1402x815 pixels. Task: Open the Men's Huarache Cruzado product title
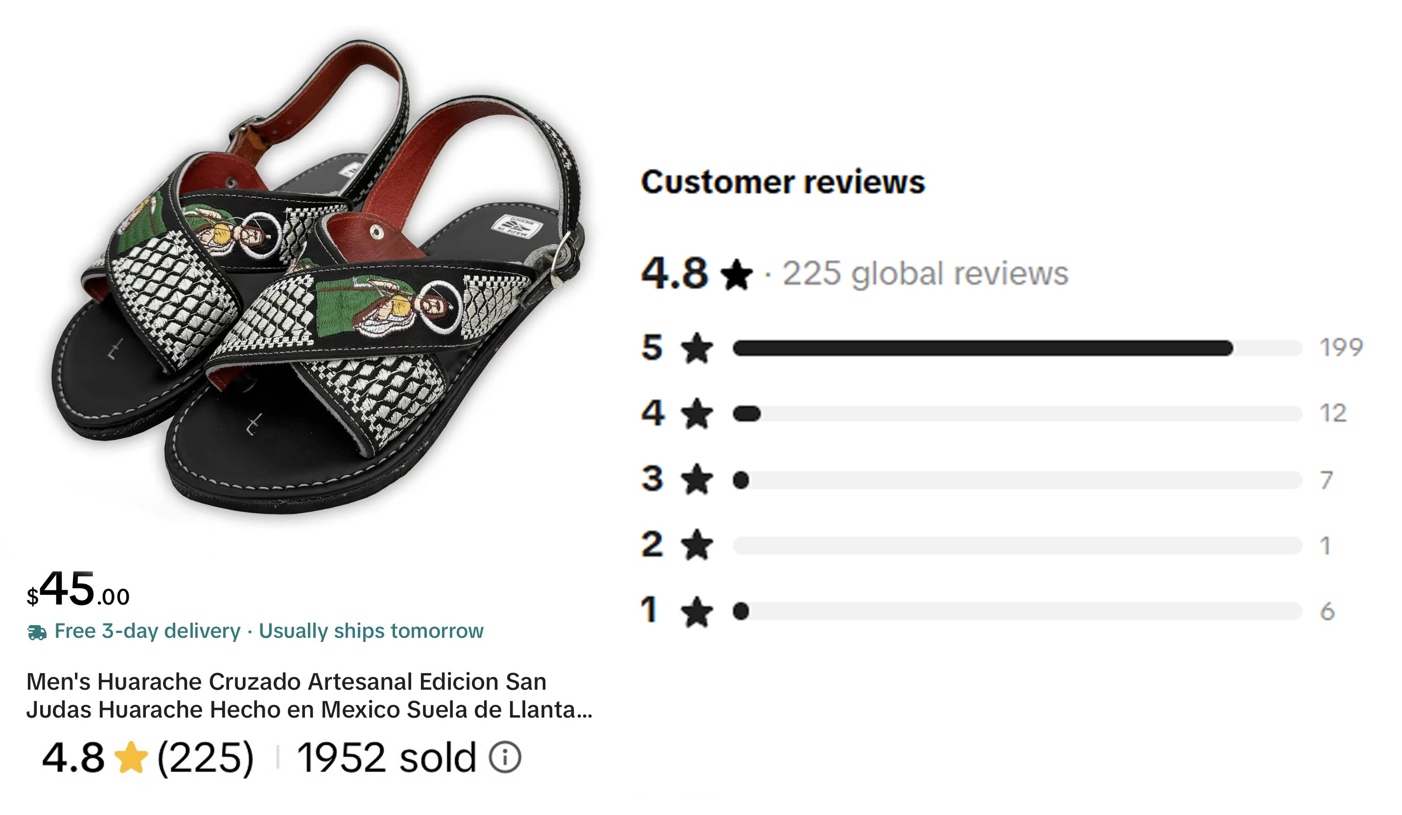309,696
